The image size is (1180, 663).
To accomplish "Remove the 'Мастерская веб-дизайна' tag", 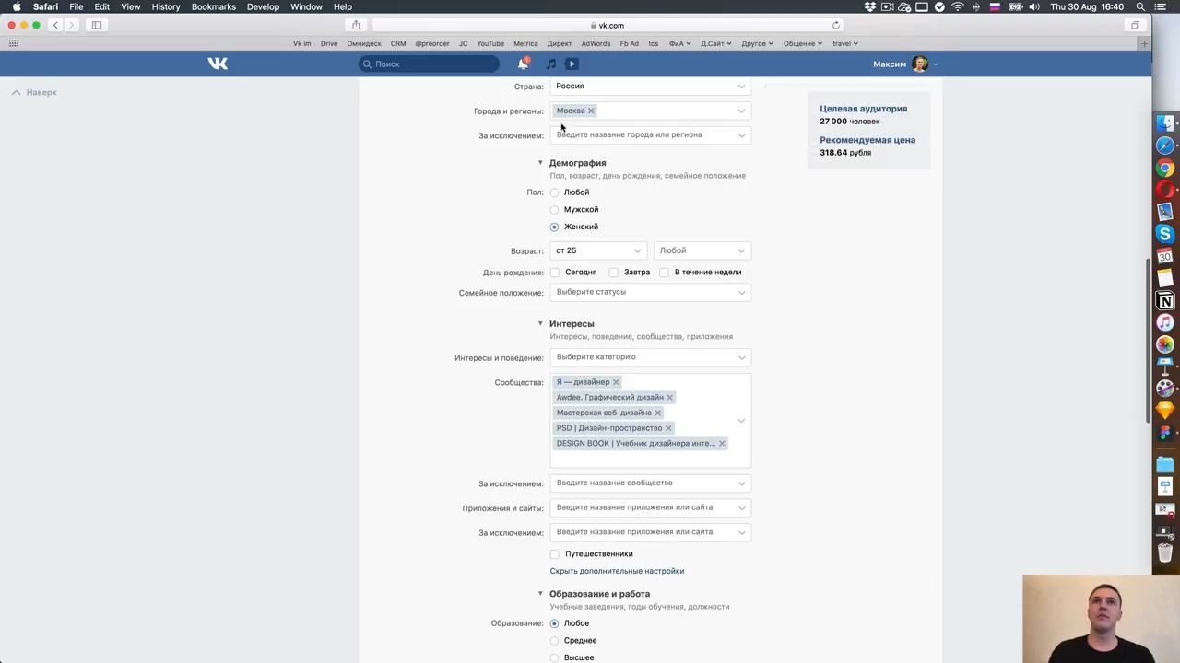I will pos(657,413).
